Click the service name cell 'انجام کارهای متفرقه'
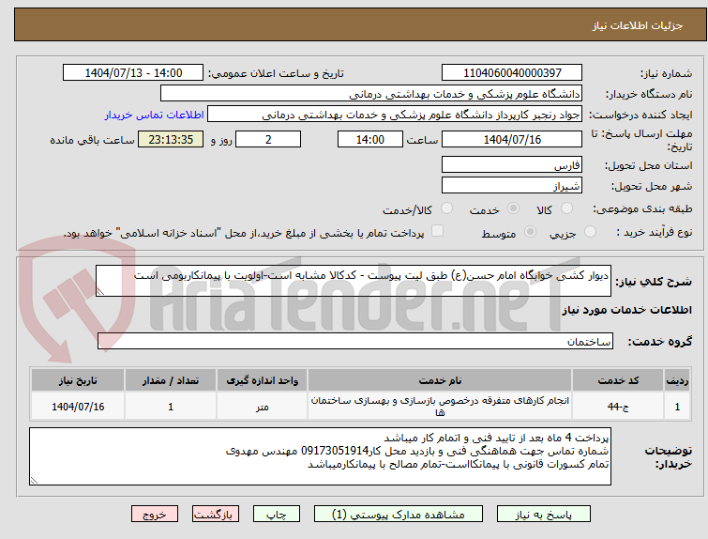The image size is (708, 539). 440,407
